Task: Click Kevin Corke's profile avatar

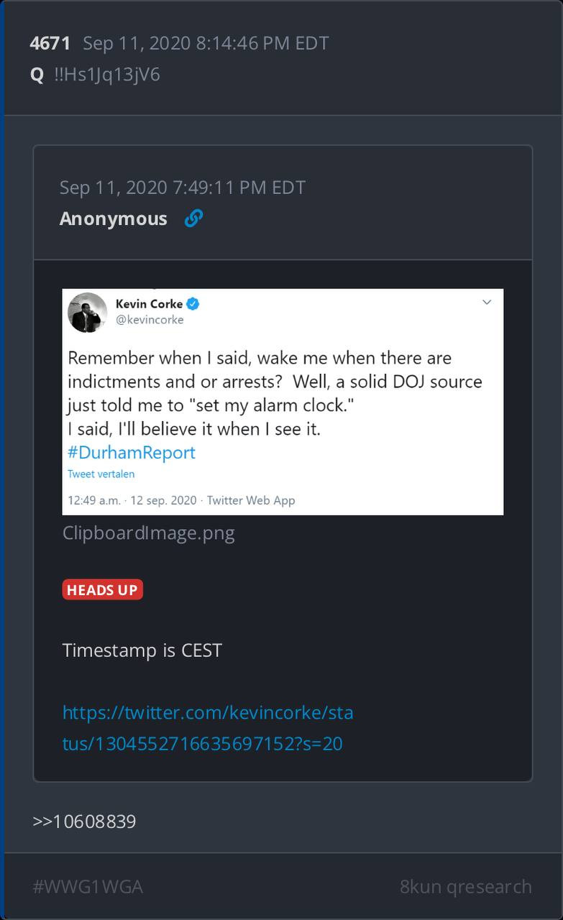Action: 87,313
